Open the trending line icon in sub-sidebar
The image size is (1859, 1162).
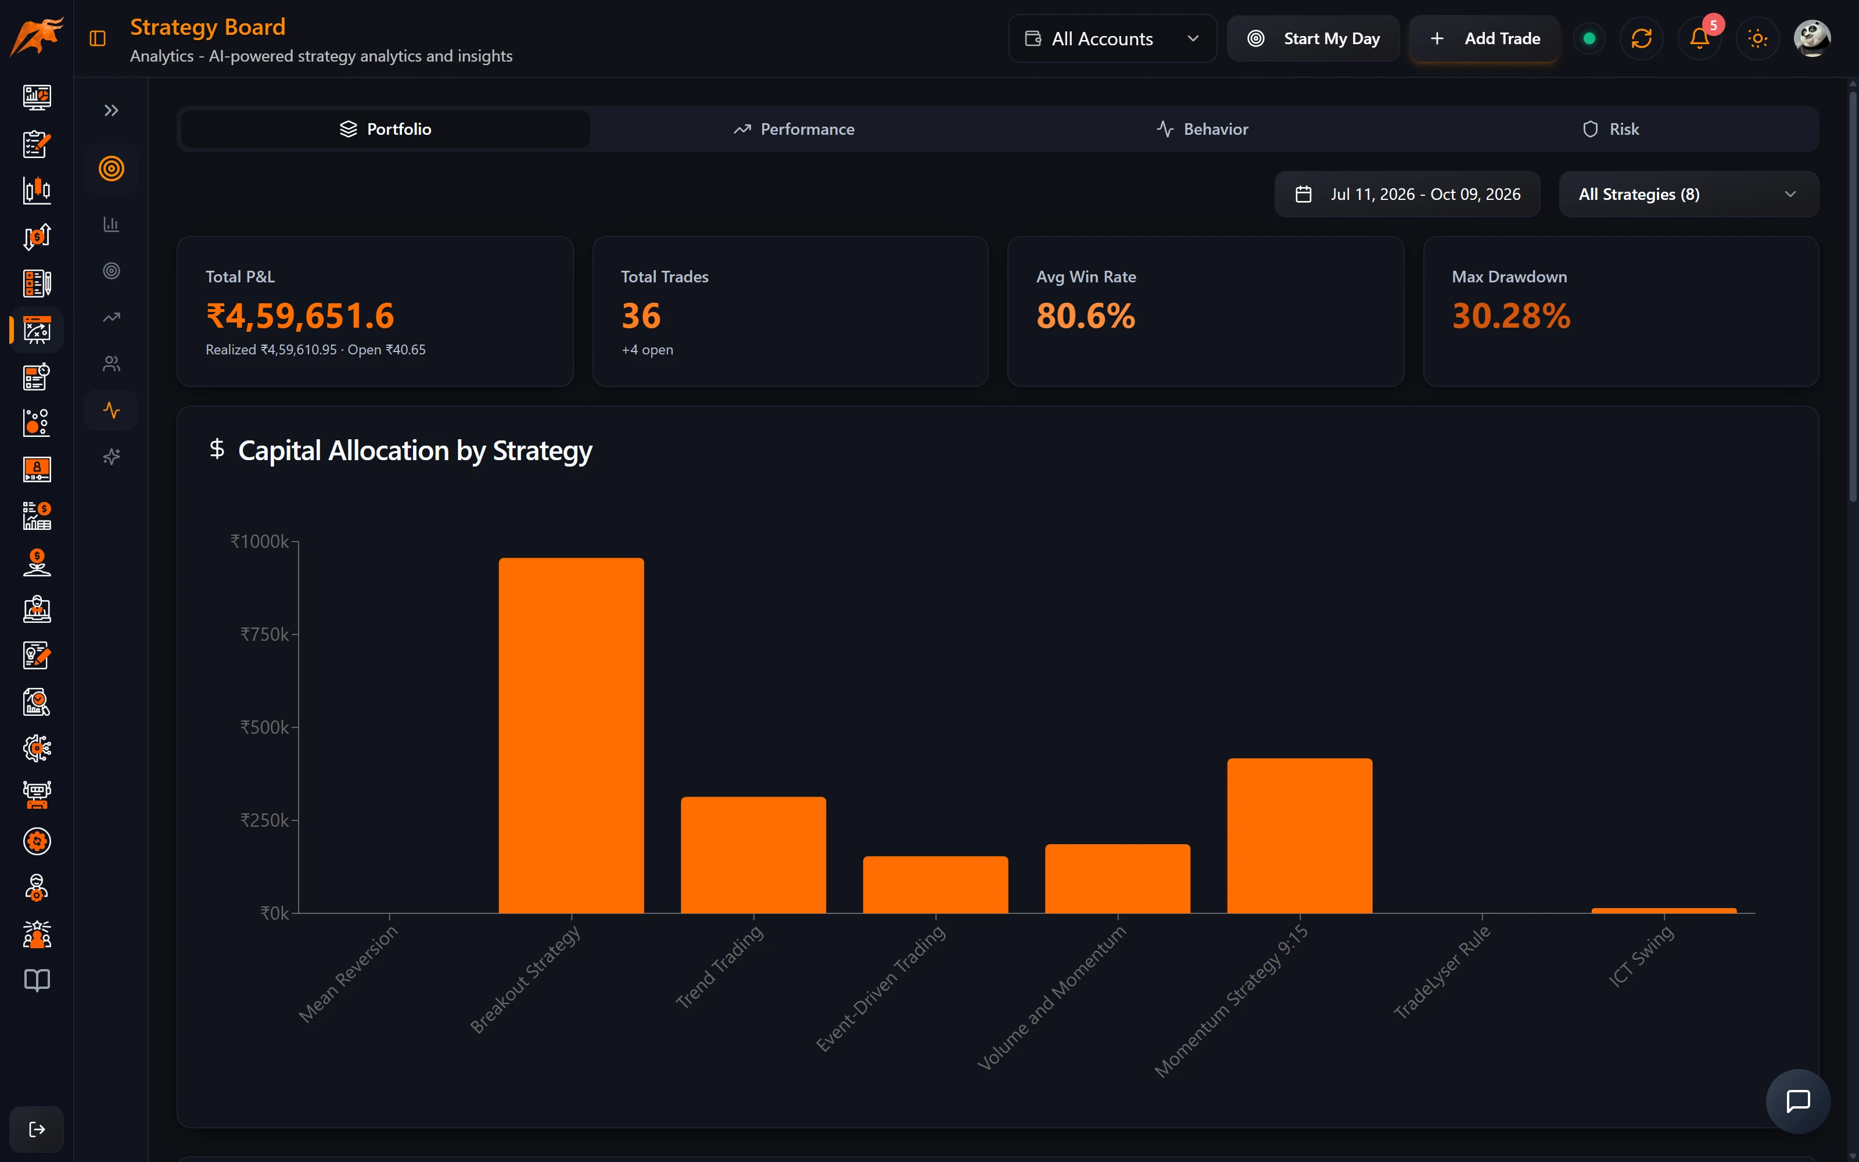click(x=112, y=317)
